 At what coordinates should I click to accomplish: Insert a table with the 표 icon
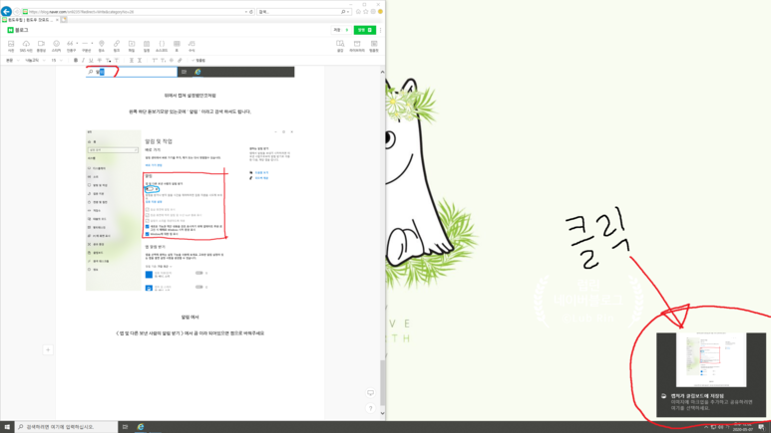click(x=177, y=46)
